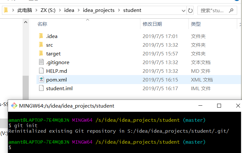Select the student.iml file icon

click(41, 88)
